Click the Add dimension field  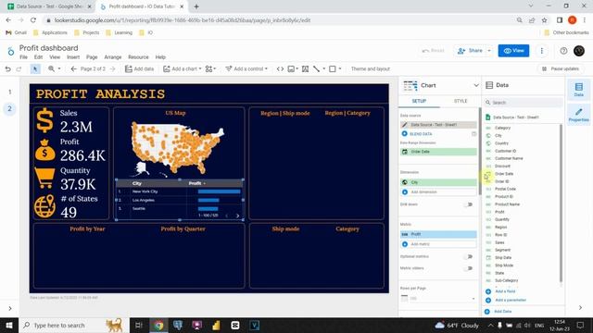click(x=438, y=192)
